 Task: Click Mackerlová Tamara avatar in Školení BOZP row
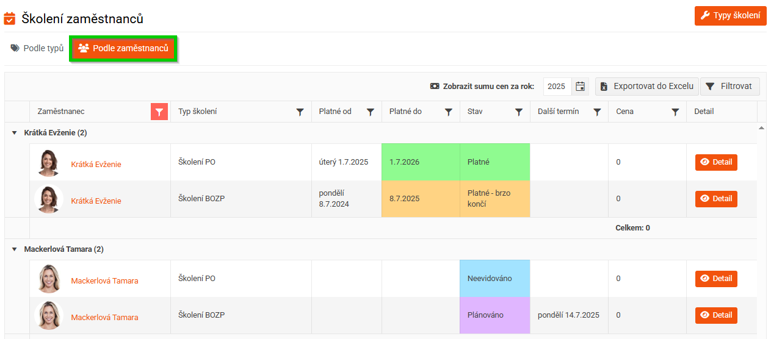coord(49,316)
